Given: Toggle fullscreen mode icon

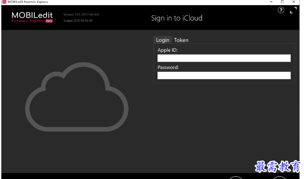Looking at the screenshot, I should [293, 10].
